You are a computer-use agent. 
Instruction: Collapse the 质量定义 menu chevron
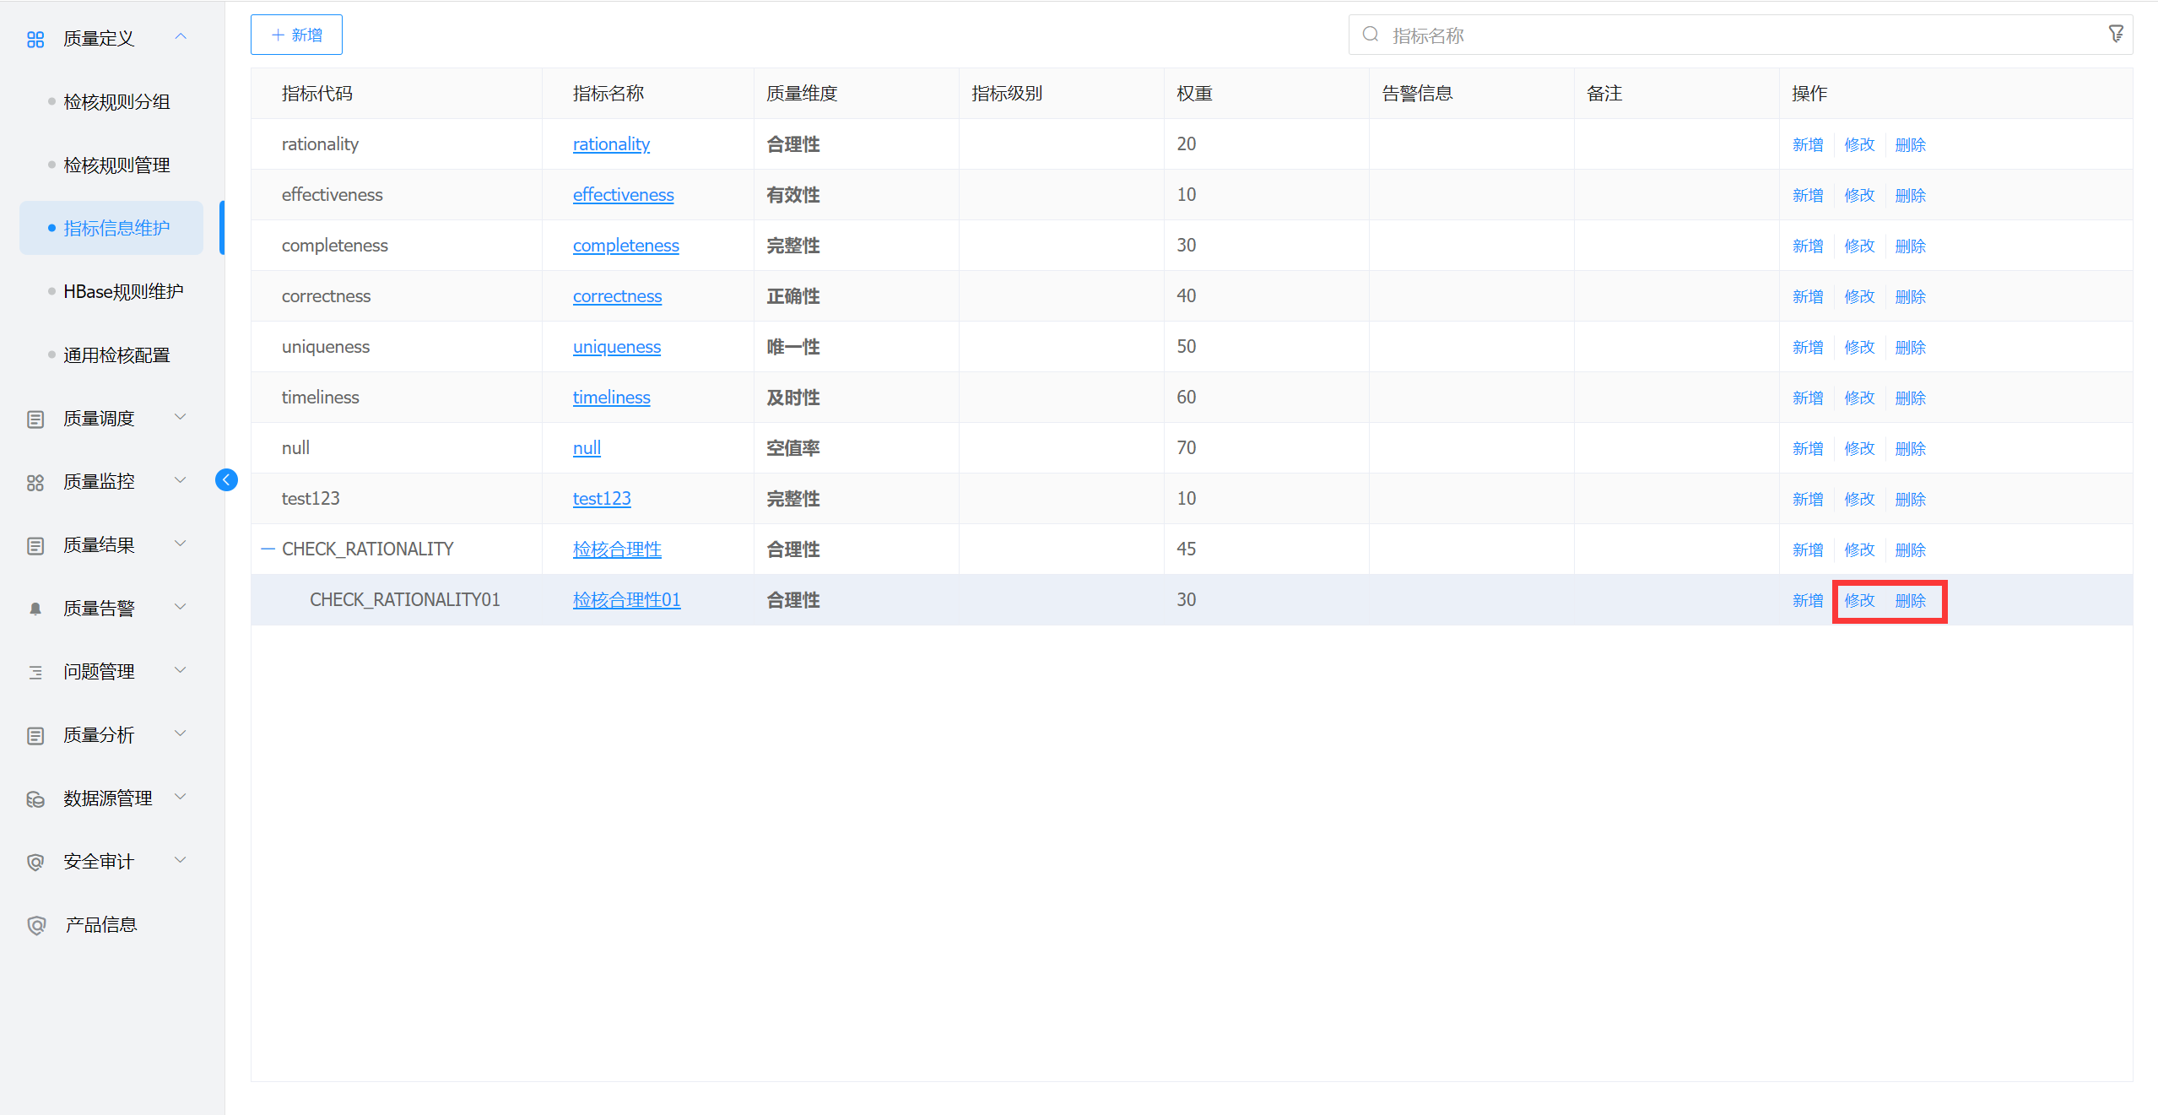[181, 36]
